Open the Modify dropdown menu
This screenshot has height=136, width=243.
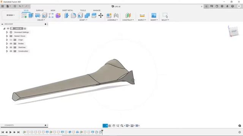(x=83, y=20)
